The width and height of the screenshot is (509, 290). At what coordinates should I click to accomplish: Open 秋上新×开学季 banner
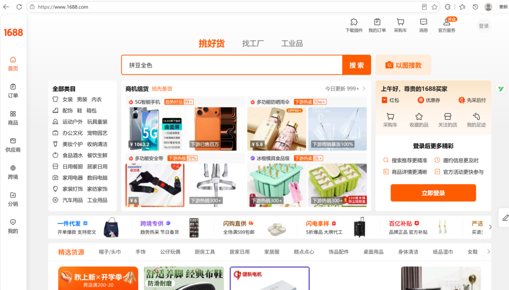pyautogui.click(x=98, y=278)
